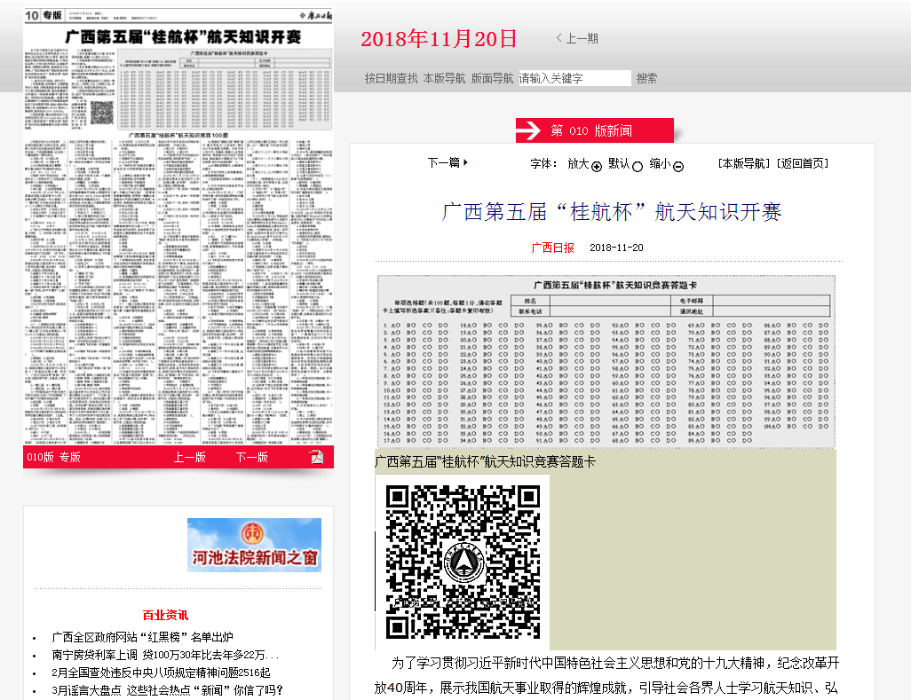Open 本版导航 in the top bar
This screenshot has height=700, width=911.
point(444,78)
